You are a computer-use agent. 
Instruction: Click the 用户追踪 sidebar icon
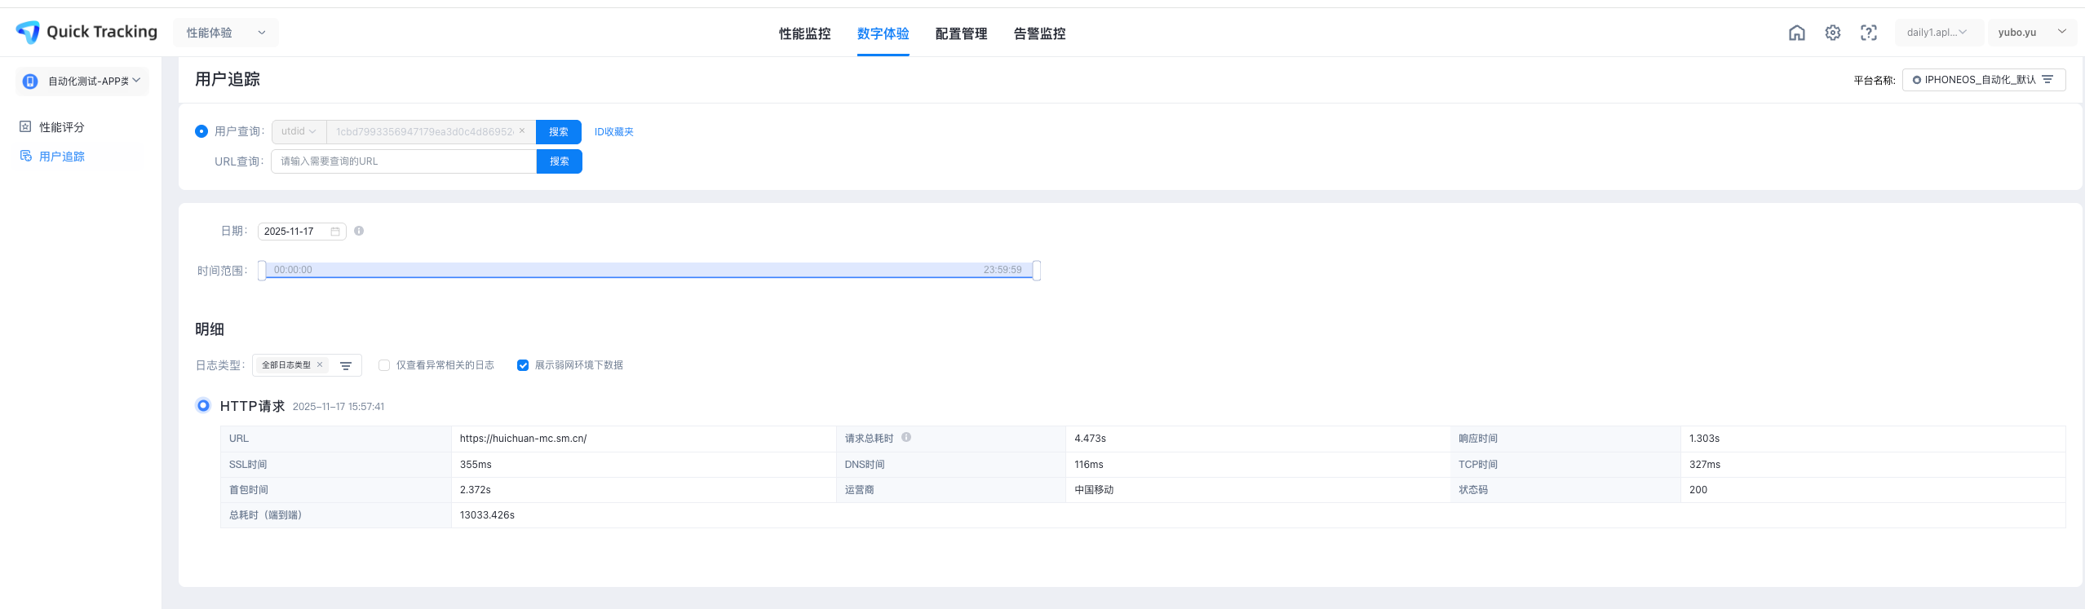tap(25, 156)
